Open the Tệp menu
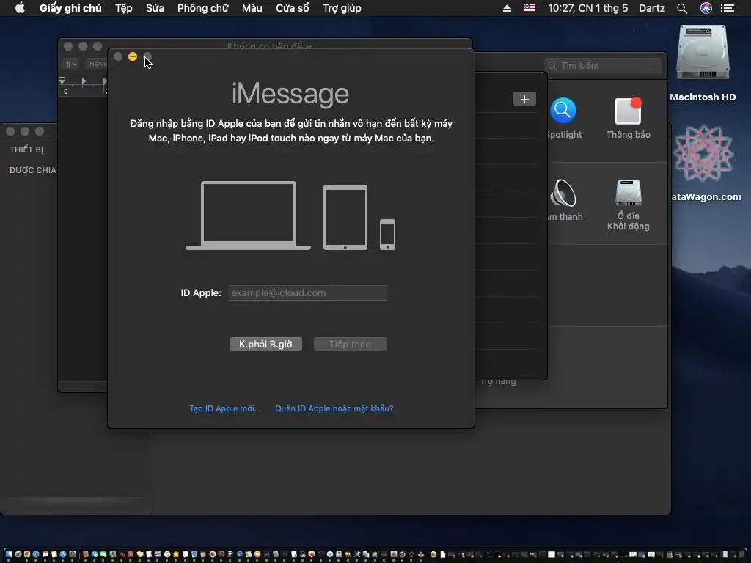The height and width of the screenshot is (563, 751). [123, 8]
